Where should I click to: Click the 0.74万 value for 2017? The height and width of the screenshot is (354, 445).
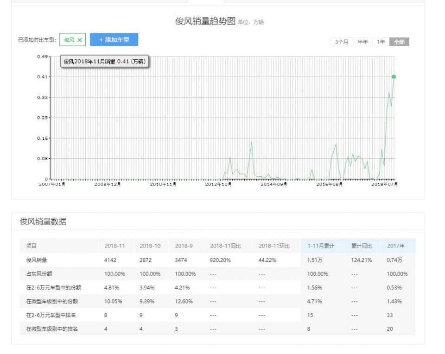click(394, 260)
